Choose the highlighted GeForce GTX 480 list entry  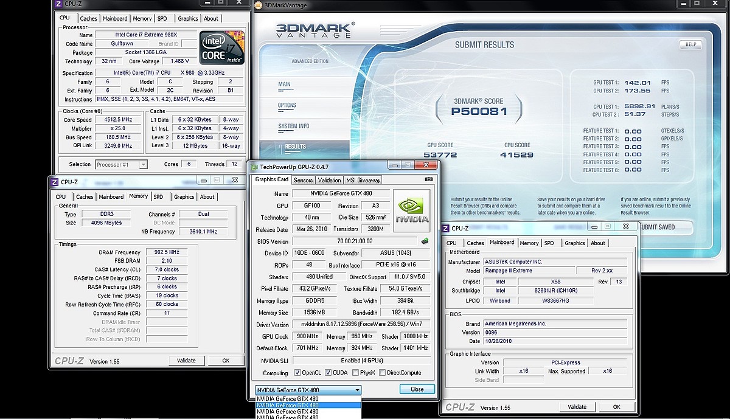308,405
